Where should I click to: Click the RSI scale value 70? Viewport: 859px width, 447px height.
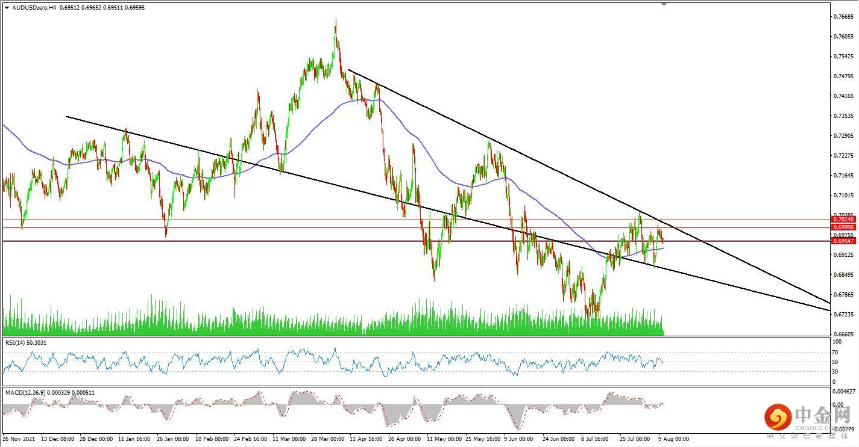pos(835,352)
